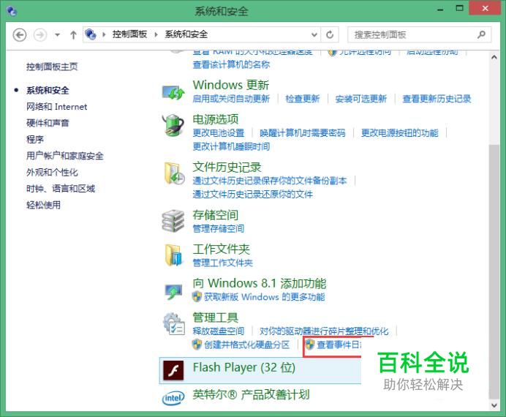Click 对你的驱动器进行碎片整理和优化 link

[x=325, y=331]
